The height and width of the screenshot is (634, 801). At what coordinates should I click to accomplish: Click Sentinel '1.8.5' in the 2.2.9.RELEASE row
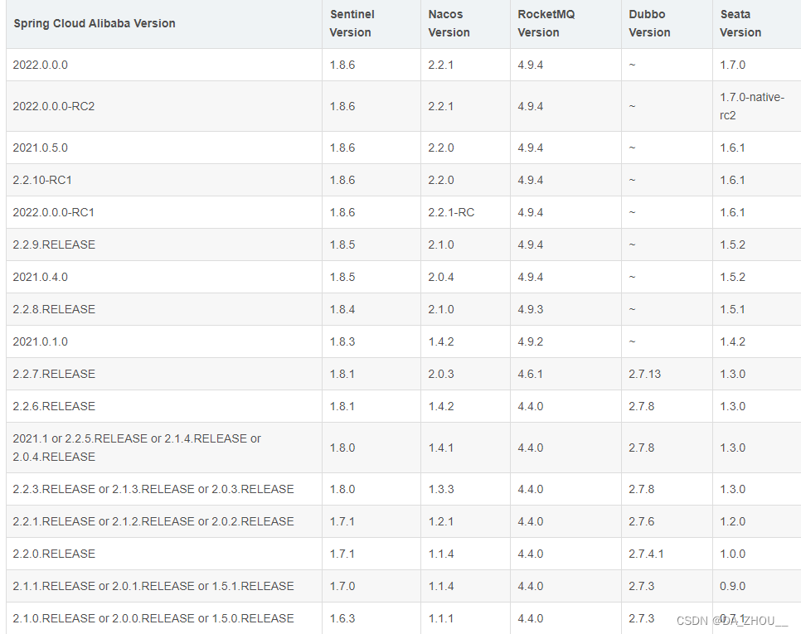point(342,244)
